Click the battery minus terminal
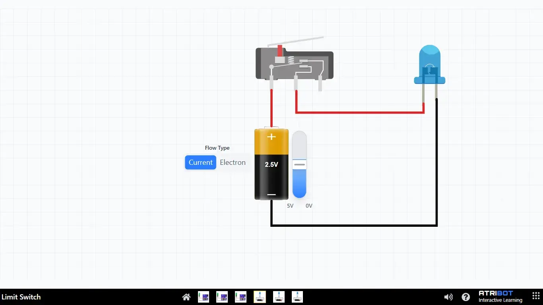The image size is (543, 305). tap(271, 195)
